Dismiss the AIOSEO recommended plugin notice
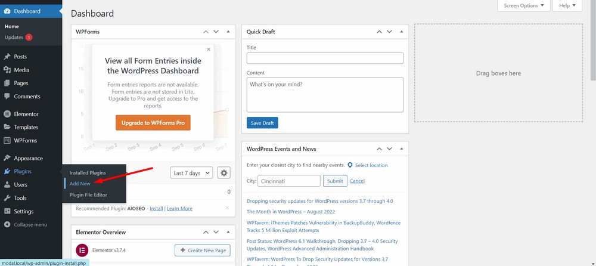596x266 pixels. pyautogui.click(x=227, y=208)
